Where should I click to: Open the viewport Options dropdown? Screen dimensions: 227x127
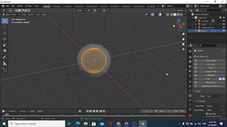tap(181, 10)
